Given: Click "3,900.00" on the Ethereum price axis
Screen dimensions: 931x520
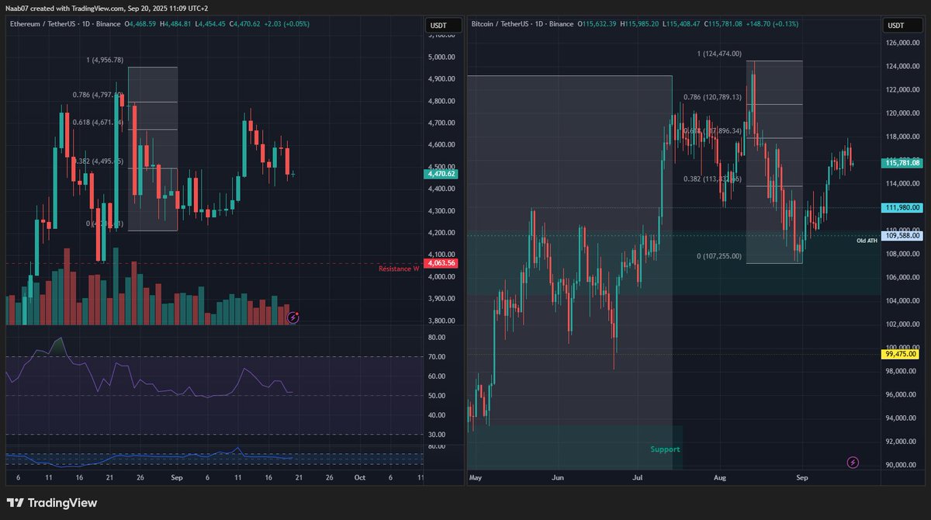Looking at the screenshot, I should click(441, 299).
